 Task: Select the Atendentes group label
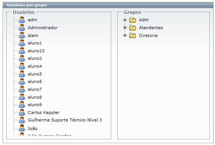click(x=151, y=28)
